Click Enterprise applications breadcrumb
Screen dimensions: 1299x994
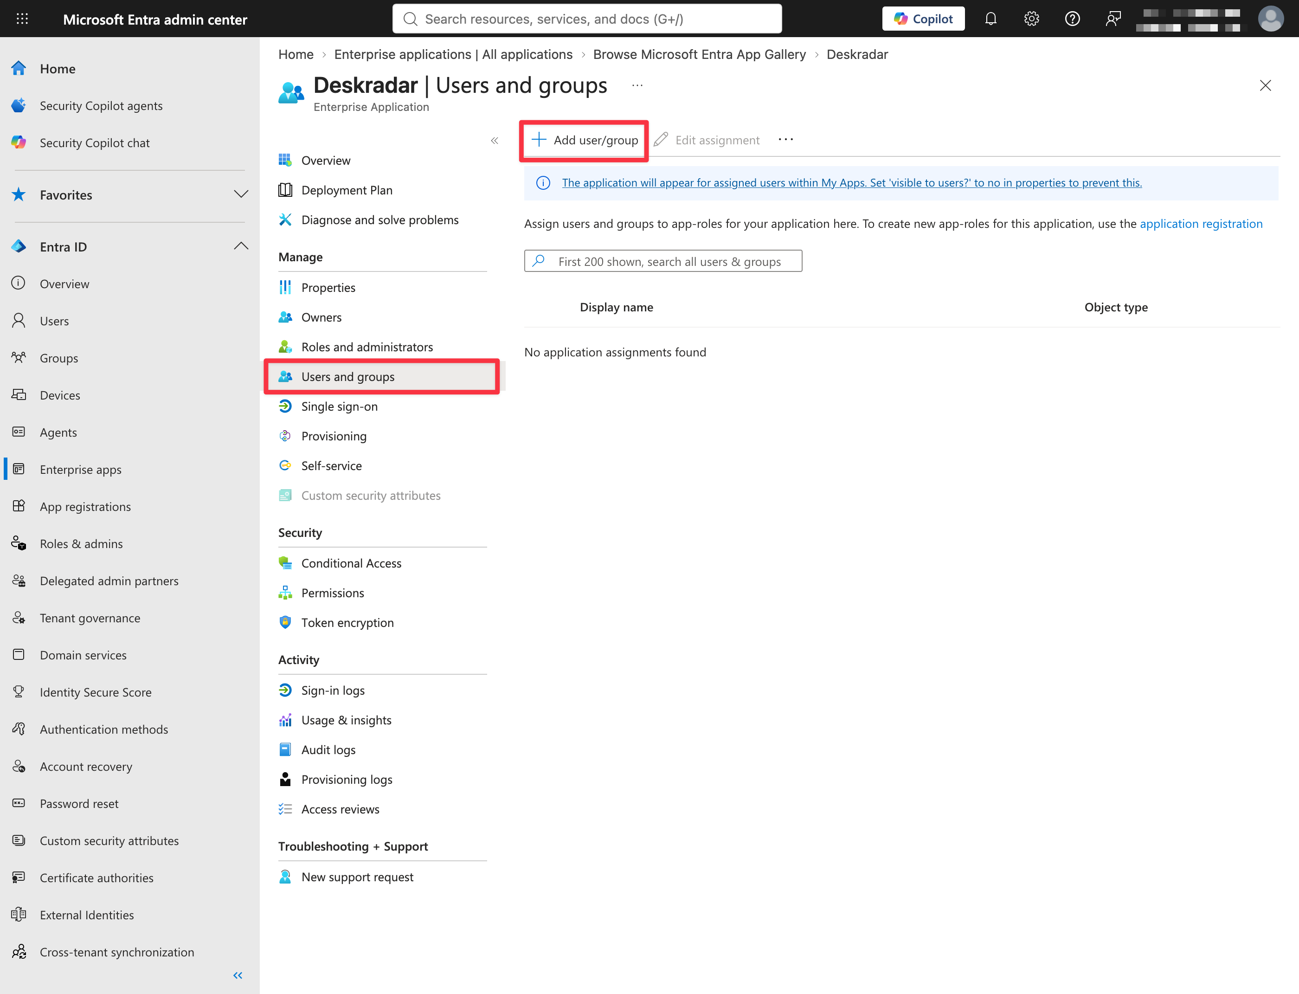tap(453, 54)
